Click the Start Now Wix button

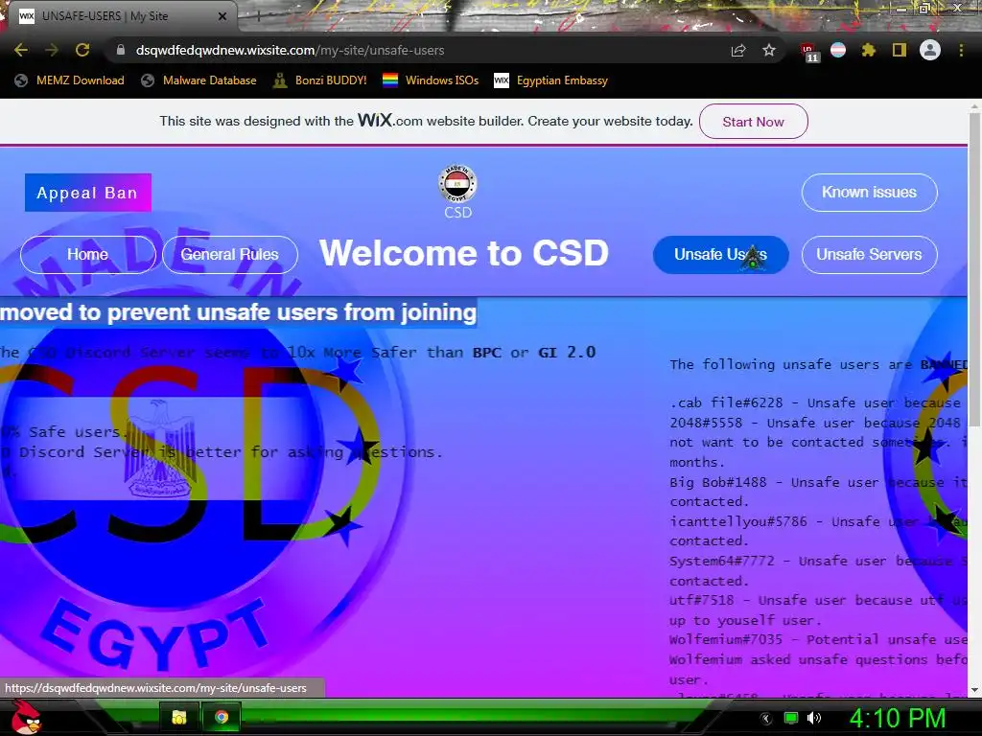coord(754,122)
